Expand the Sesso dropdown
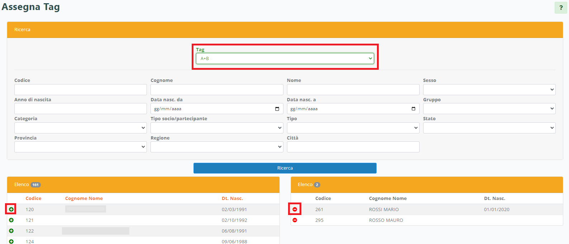 tap(489, 89)
